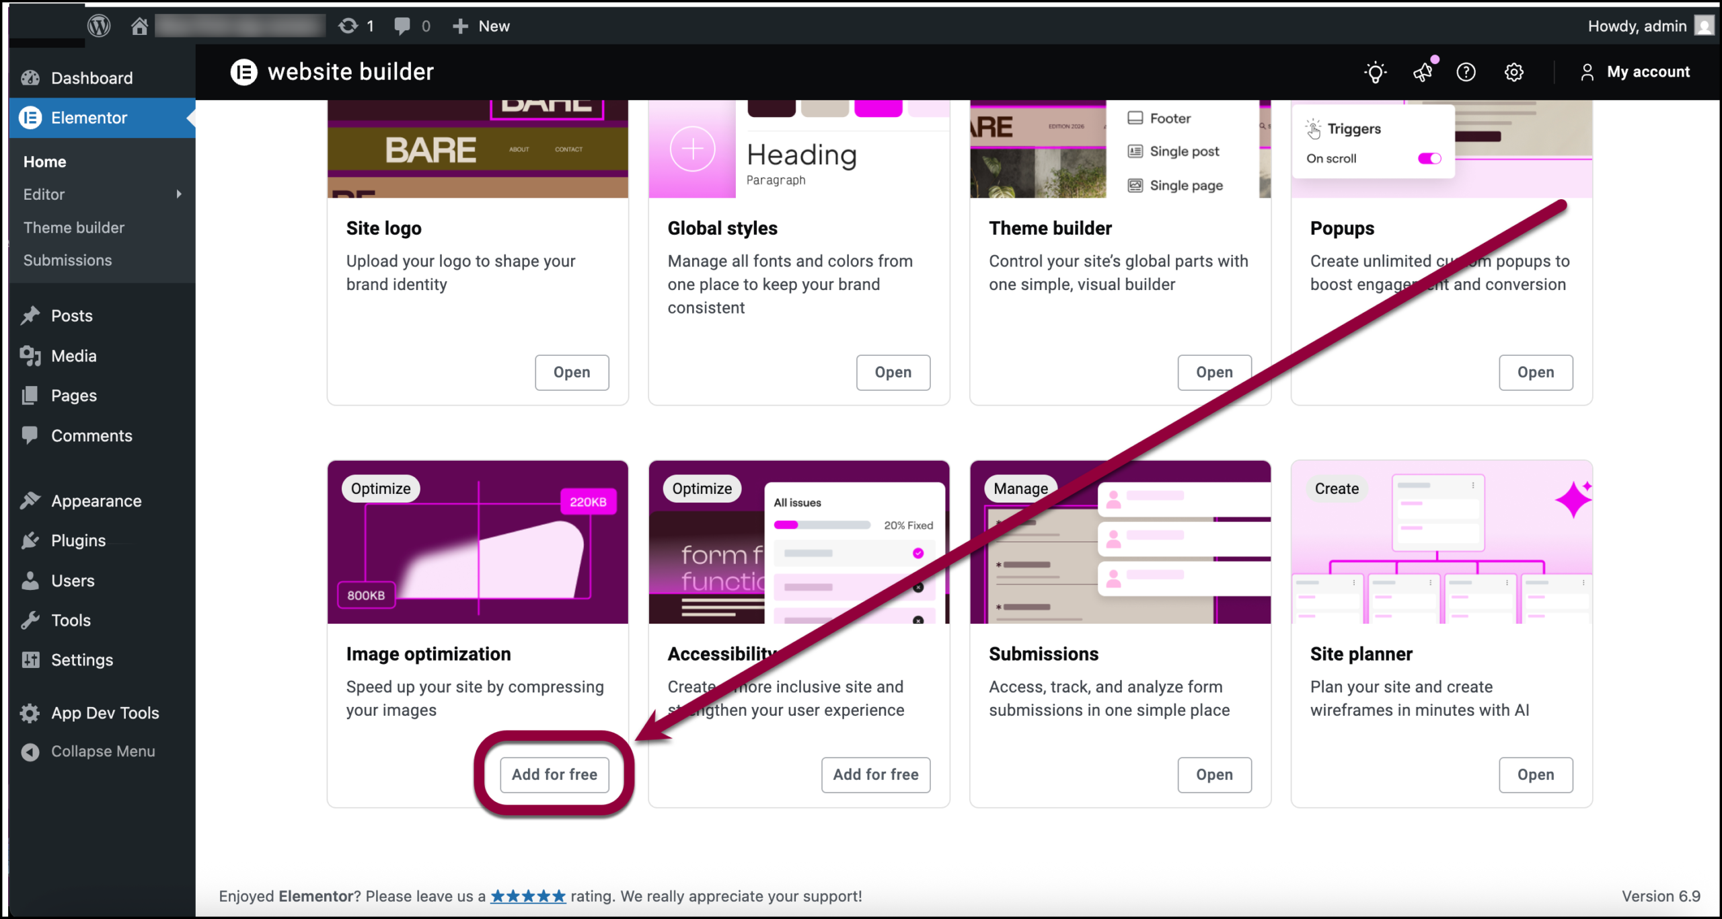1722x919 pixels.
Task: Expand the Editor submenu arrow
Action: click(x=179, y=194)
